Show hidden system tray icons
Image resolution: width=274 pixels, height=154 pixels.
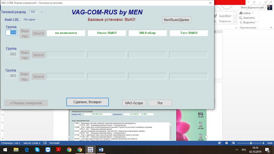coord(237,150)
